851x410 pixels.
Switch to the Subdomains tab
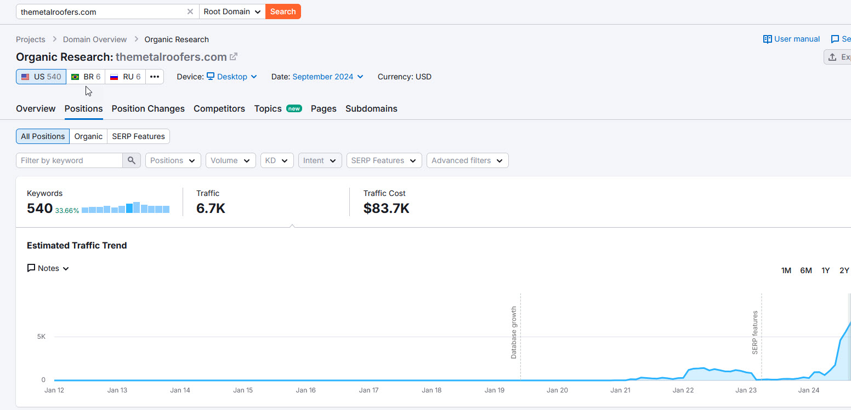pos(371,108)
